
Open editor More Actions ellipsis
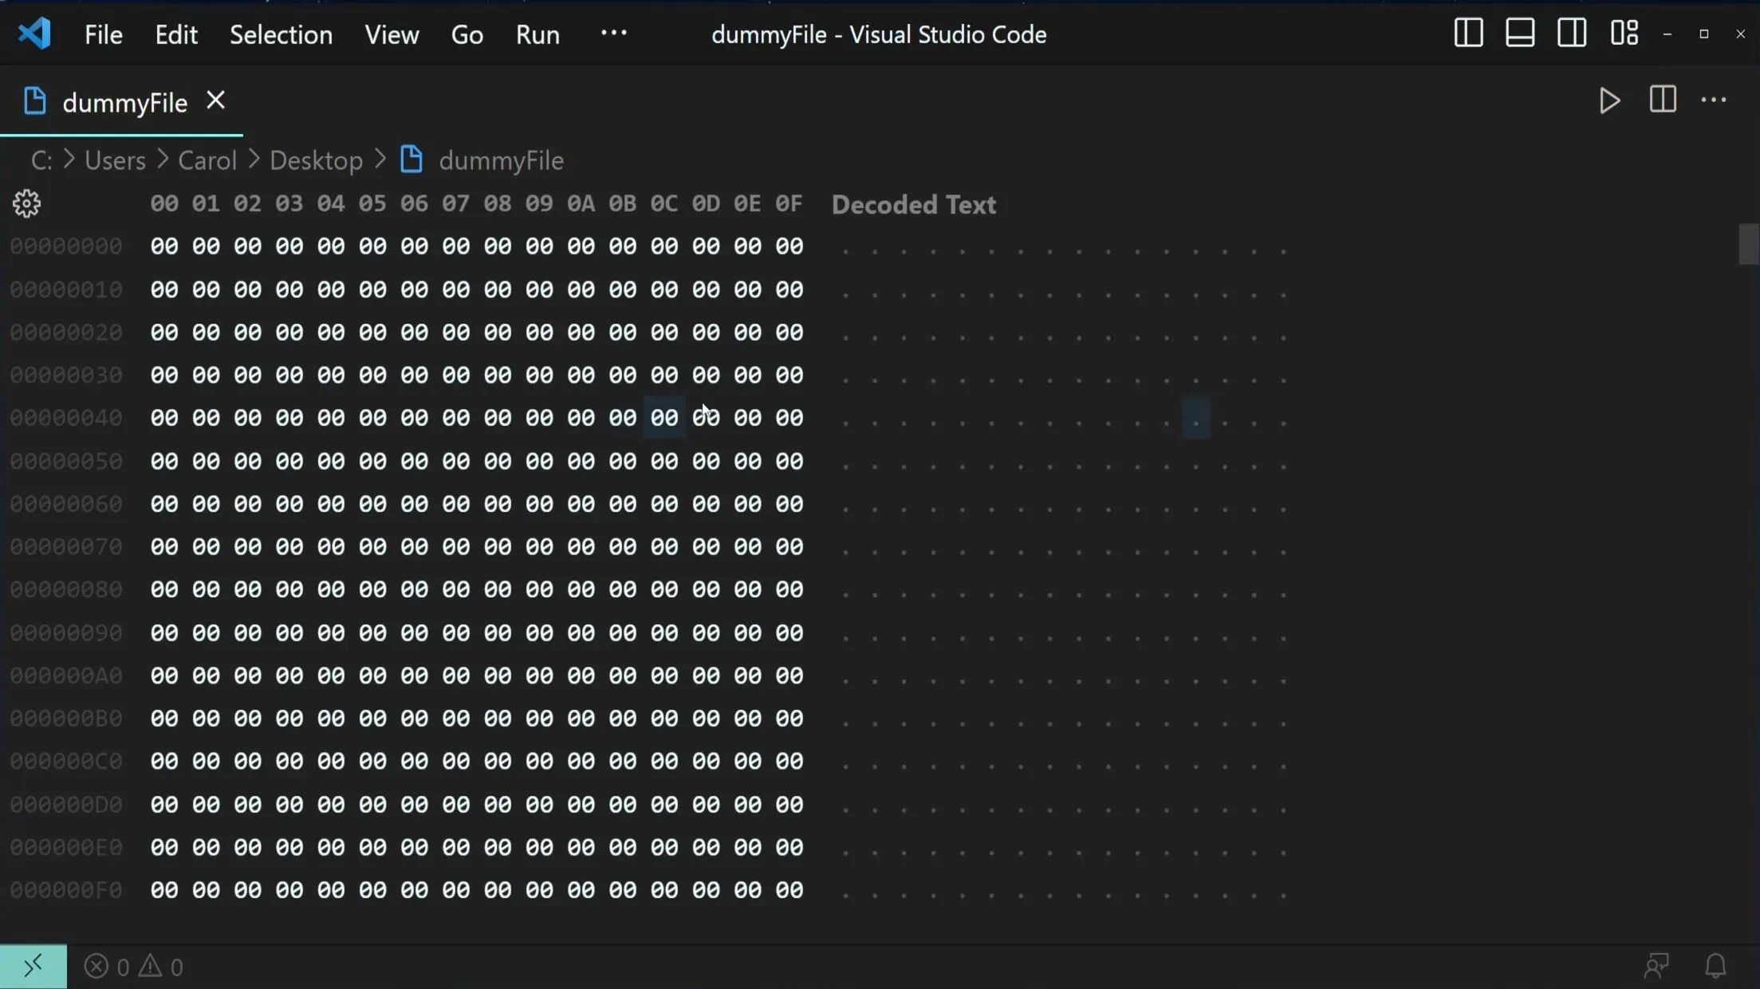tap(1714, 100)
